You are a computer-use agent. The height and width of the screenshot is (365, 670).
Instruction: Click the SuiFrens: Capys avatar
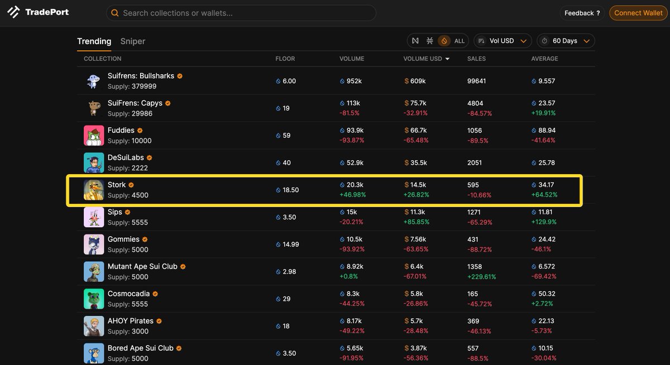coord(94,108)
